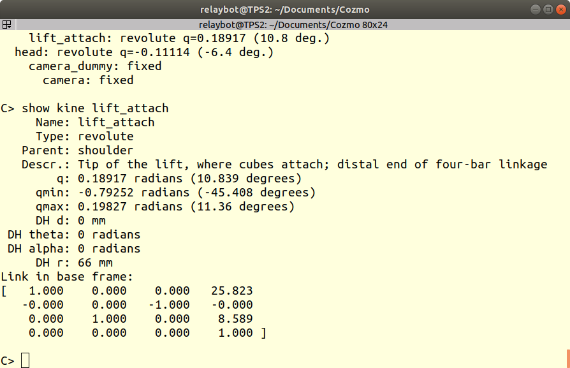This screenshot has width=570, height=368.
Task: Click the 'camera_dummy: fixed' line
Action: click(x=95, y=66)
